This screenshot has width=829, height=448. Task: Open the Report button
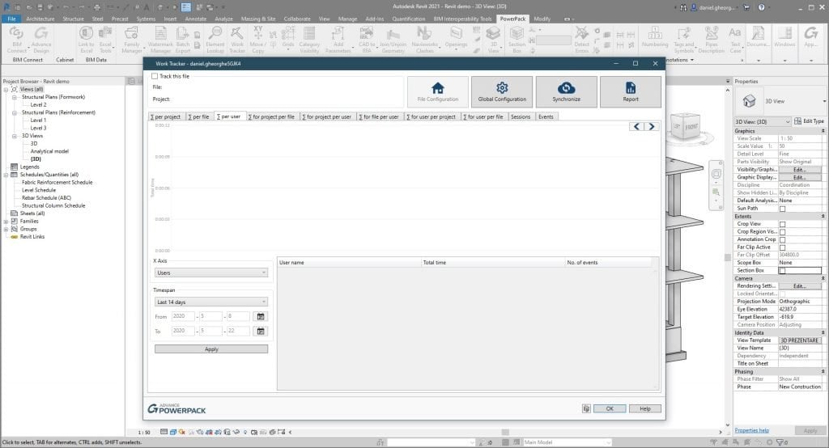[630, 91]
